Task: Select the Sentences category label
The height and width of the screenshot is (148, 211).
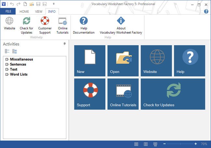Action: 18,64
